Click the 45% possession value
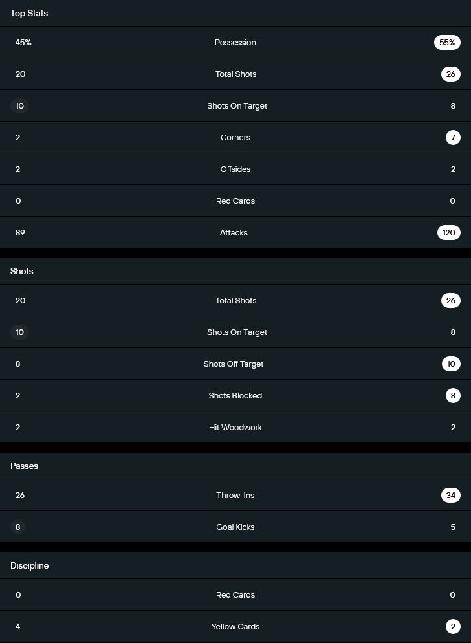 tap(23, 43)
